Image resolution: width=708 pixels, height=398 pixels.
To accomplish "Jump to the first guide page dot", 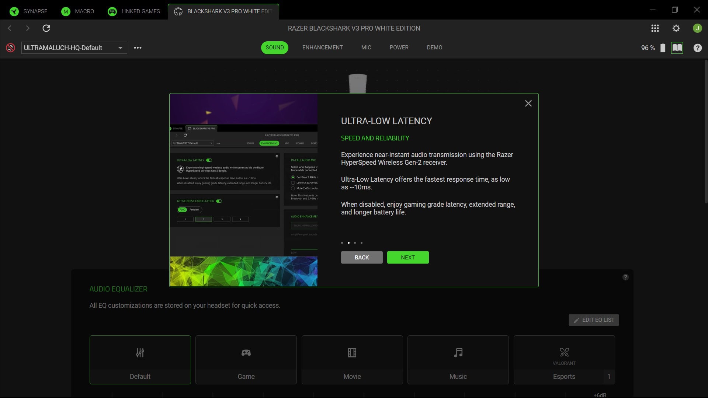I will tap(342, 243).
